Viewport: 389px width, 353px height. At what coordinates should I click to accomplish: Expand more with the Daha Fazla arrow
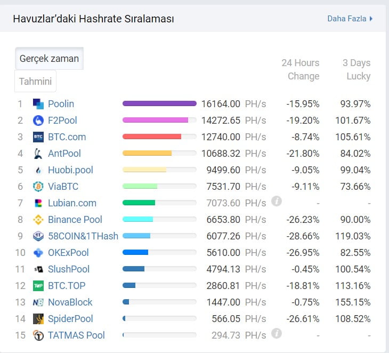point(371,19)
